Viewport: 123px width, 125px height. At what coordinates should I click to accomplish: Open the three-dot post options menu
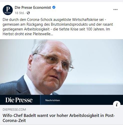(115, 10)
